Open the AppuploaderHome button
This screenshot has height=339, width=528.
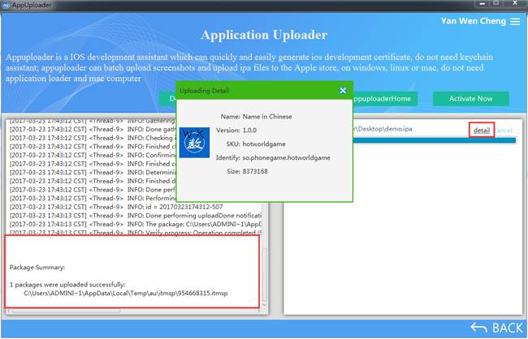click(x=385, y=99)
